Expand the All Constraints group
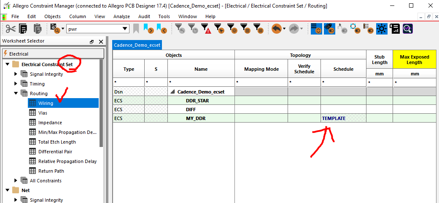The height and width of the screenshot is (203, 439). pyautogui.click(x=16, y=181)
